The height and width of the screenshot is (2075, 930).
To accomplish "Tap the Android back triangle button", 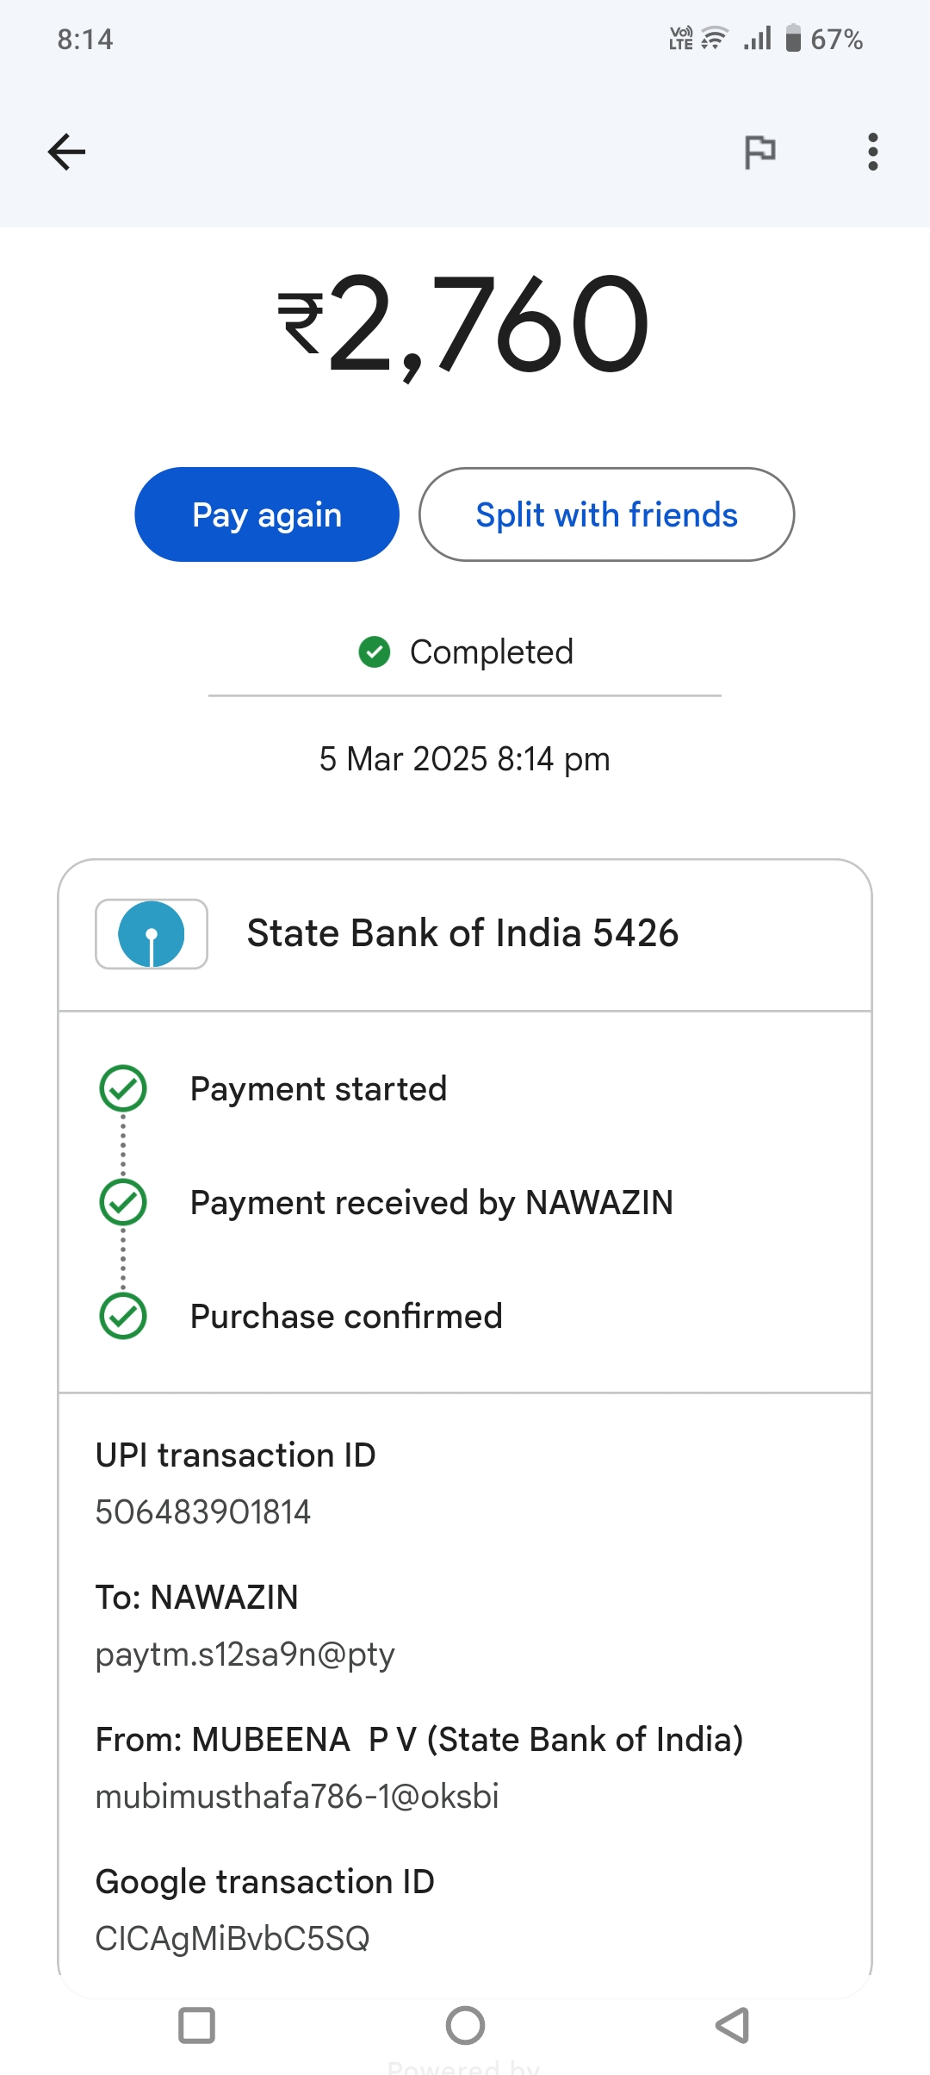I will coord(733,2025).
